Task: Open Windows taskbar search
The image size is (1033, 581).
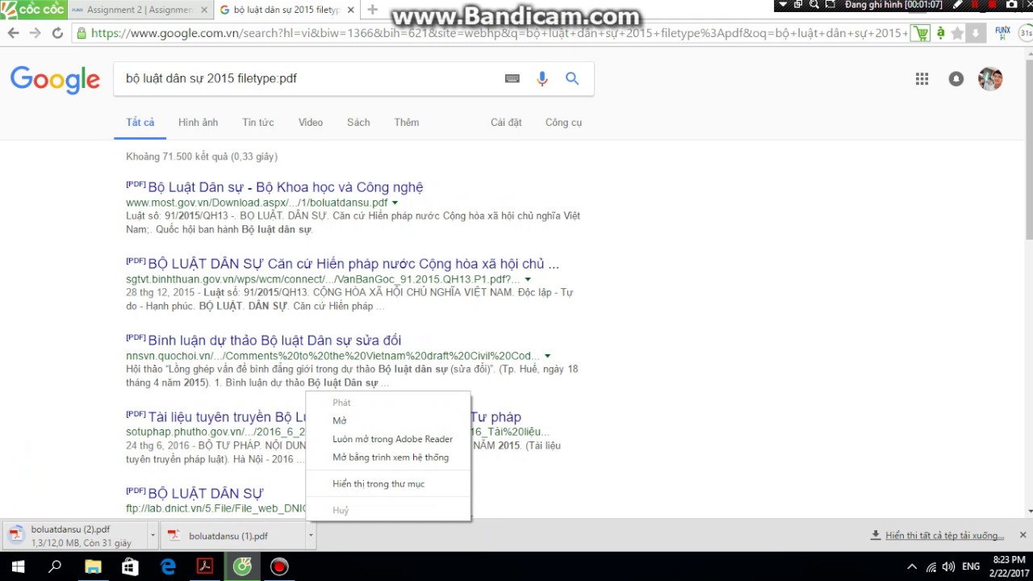Action: 55,566
